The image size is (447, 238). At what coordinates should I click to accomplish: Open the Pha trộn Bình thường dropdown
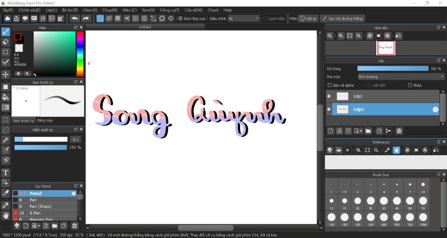pos(401,77)
